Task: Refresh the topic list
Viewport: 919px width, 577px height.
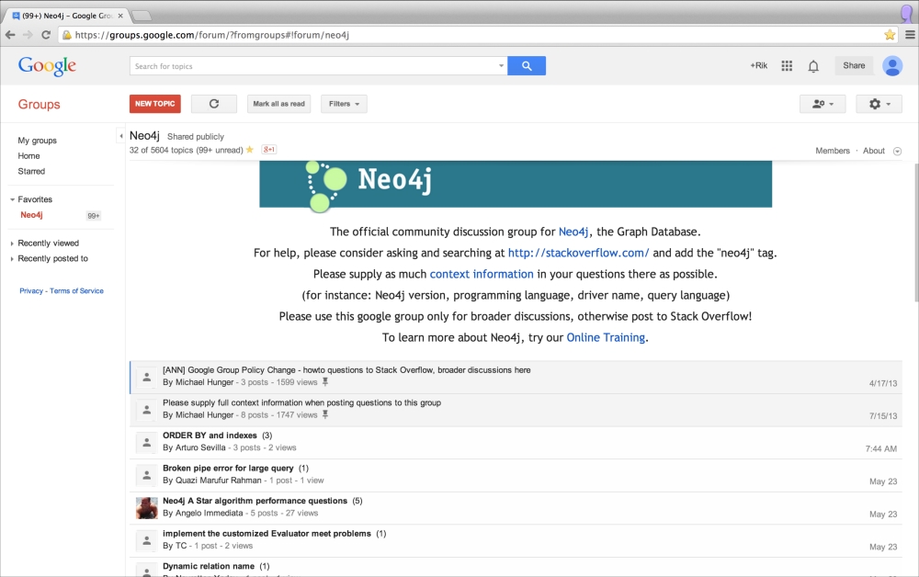Action: [214, 104]
